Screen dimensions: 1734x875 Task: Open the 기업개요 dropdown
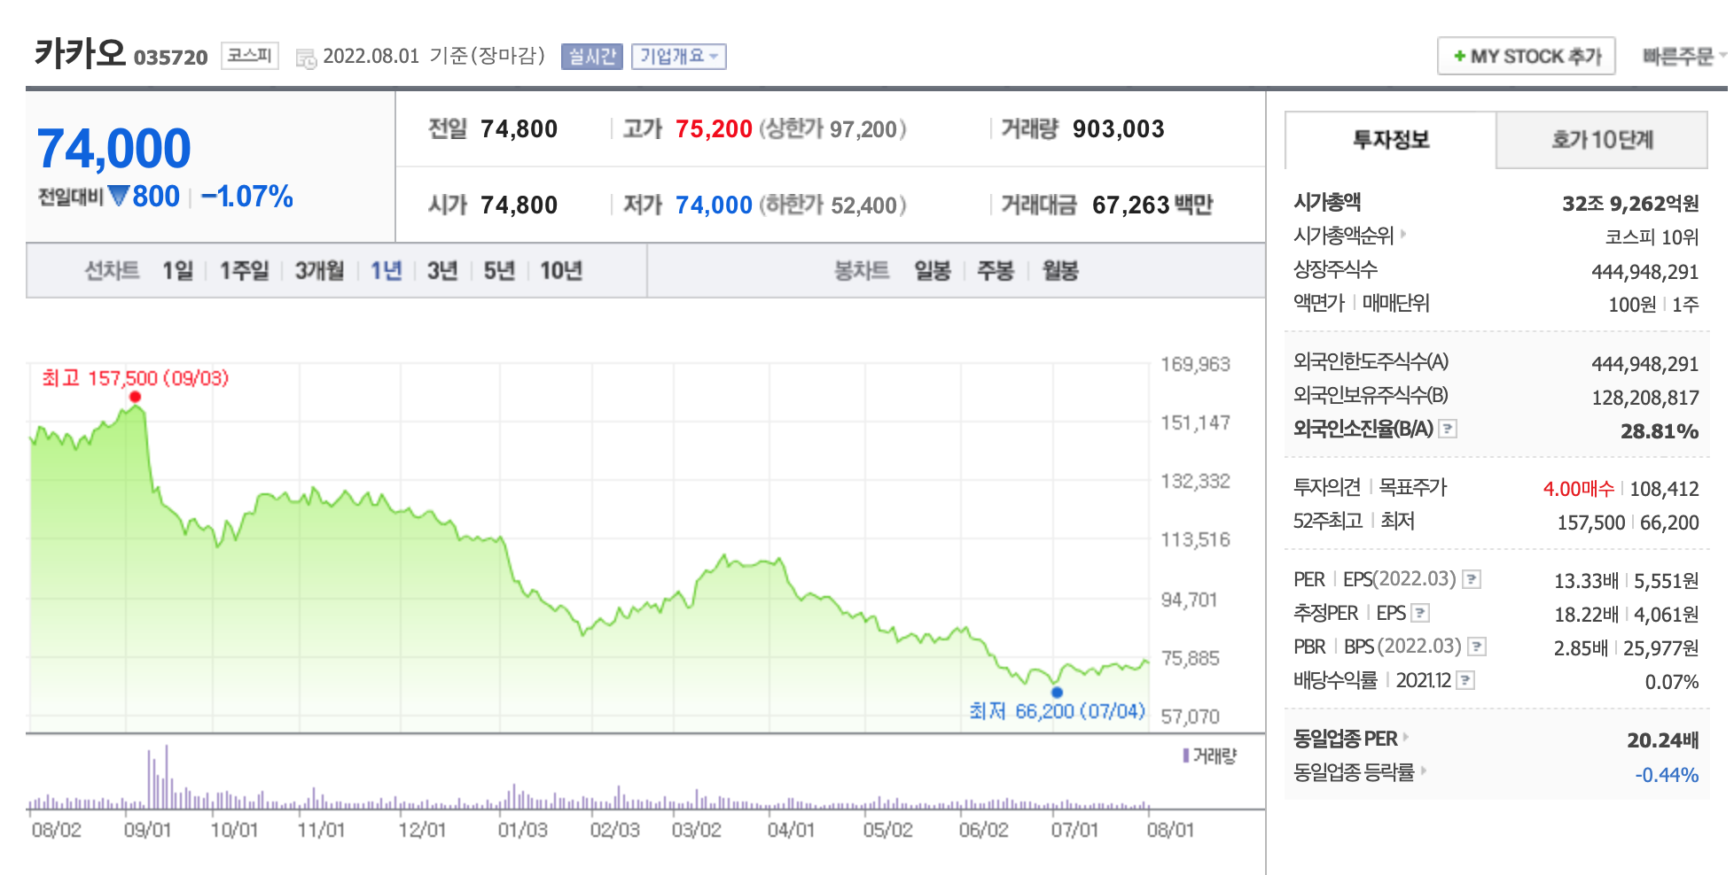pos(679,57)
